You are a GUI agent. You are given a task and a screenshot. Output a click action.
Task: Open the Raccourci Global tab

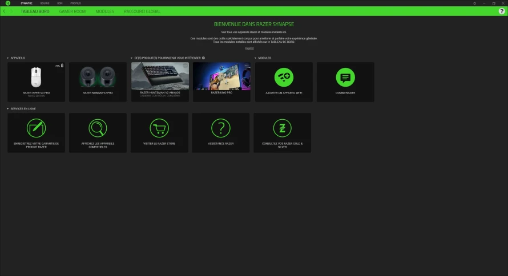click(142, 11)
